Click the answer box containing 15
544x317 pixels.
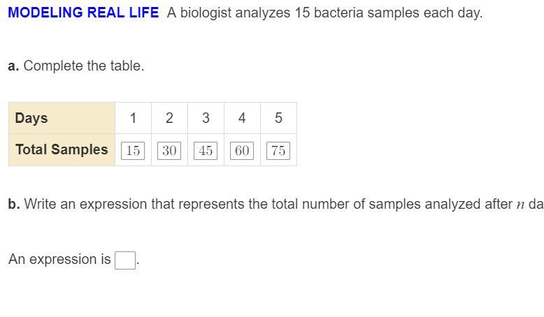pyautogui.click(x=133, y=151)
